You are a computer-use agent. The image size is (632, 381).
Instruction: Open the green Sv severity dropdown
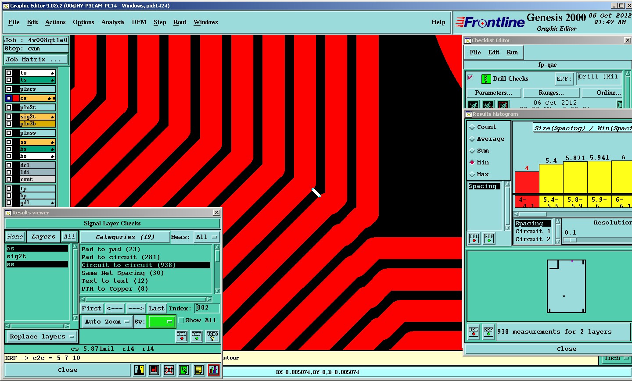(162, 322)
